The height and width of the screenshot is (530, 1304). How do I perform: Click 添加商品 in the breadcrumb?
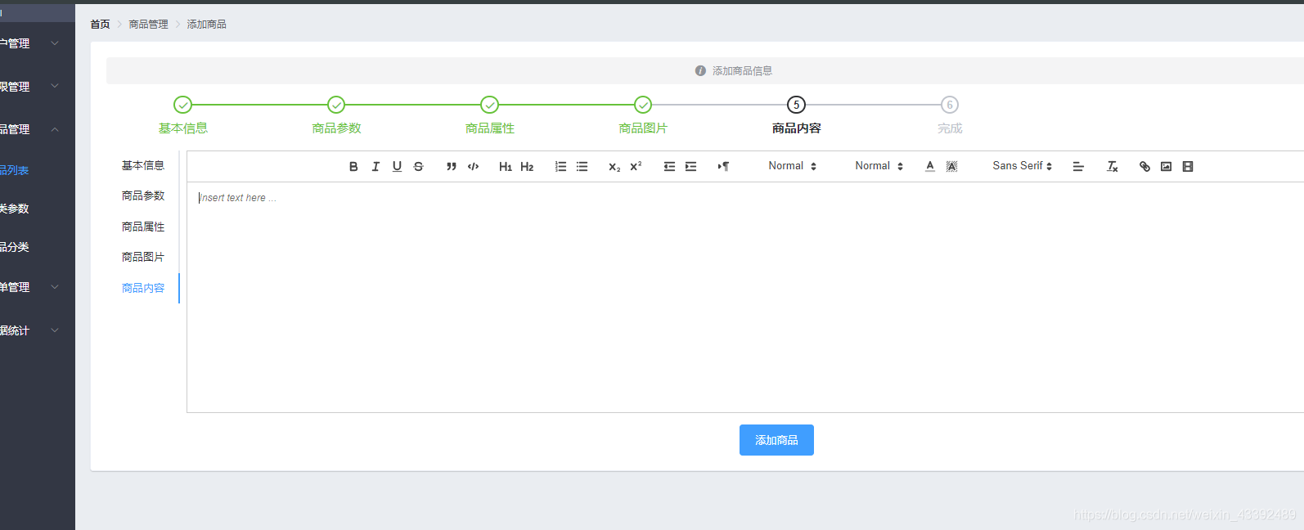pos(206,25)
